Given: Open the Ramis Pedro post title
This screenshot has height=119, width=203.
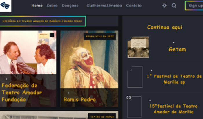Looking at the screenshot, I should point(80,100).
